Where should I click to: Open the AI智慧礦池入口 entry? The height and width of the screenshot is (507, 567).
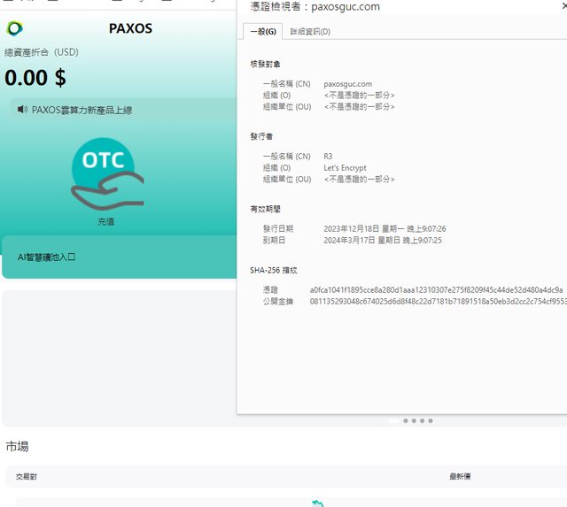48,257
